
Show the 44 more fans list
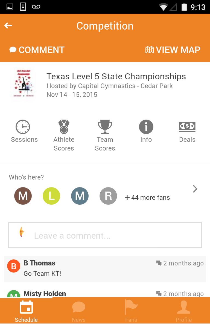[x=147, y=197]
